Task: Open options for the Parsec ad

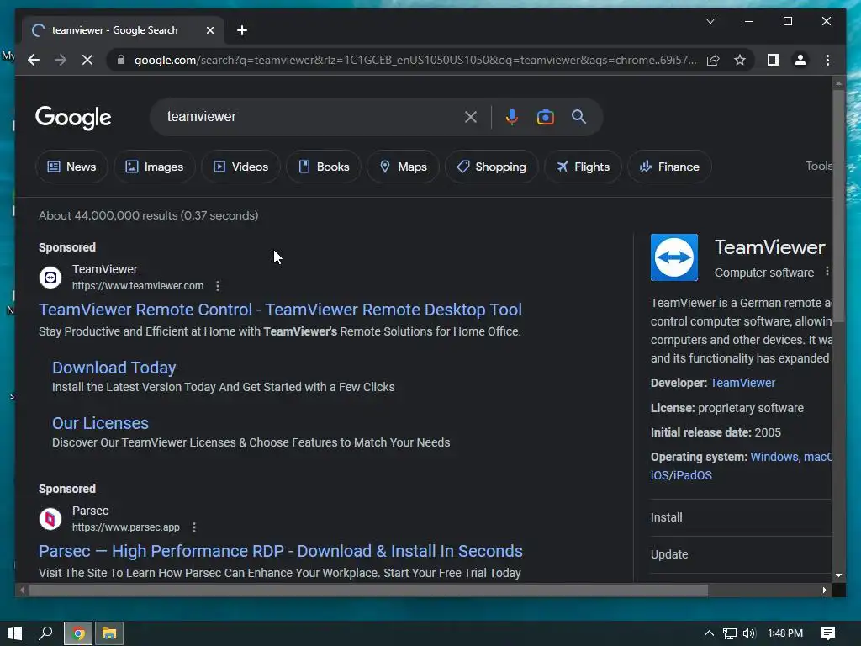Action: [x=194, y=527]
